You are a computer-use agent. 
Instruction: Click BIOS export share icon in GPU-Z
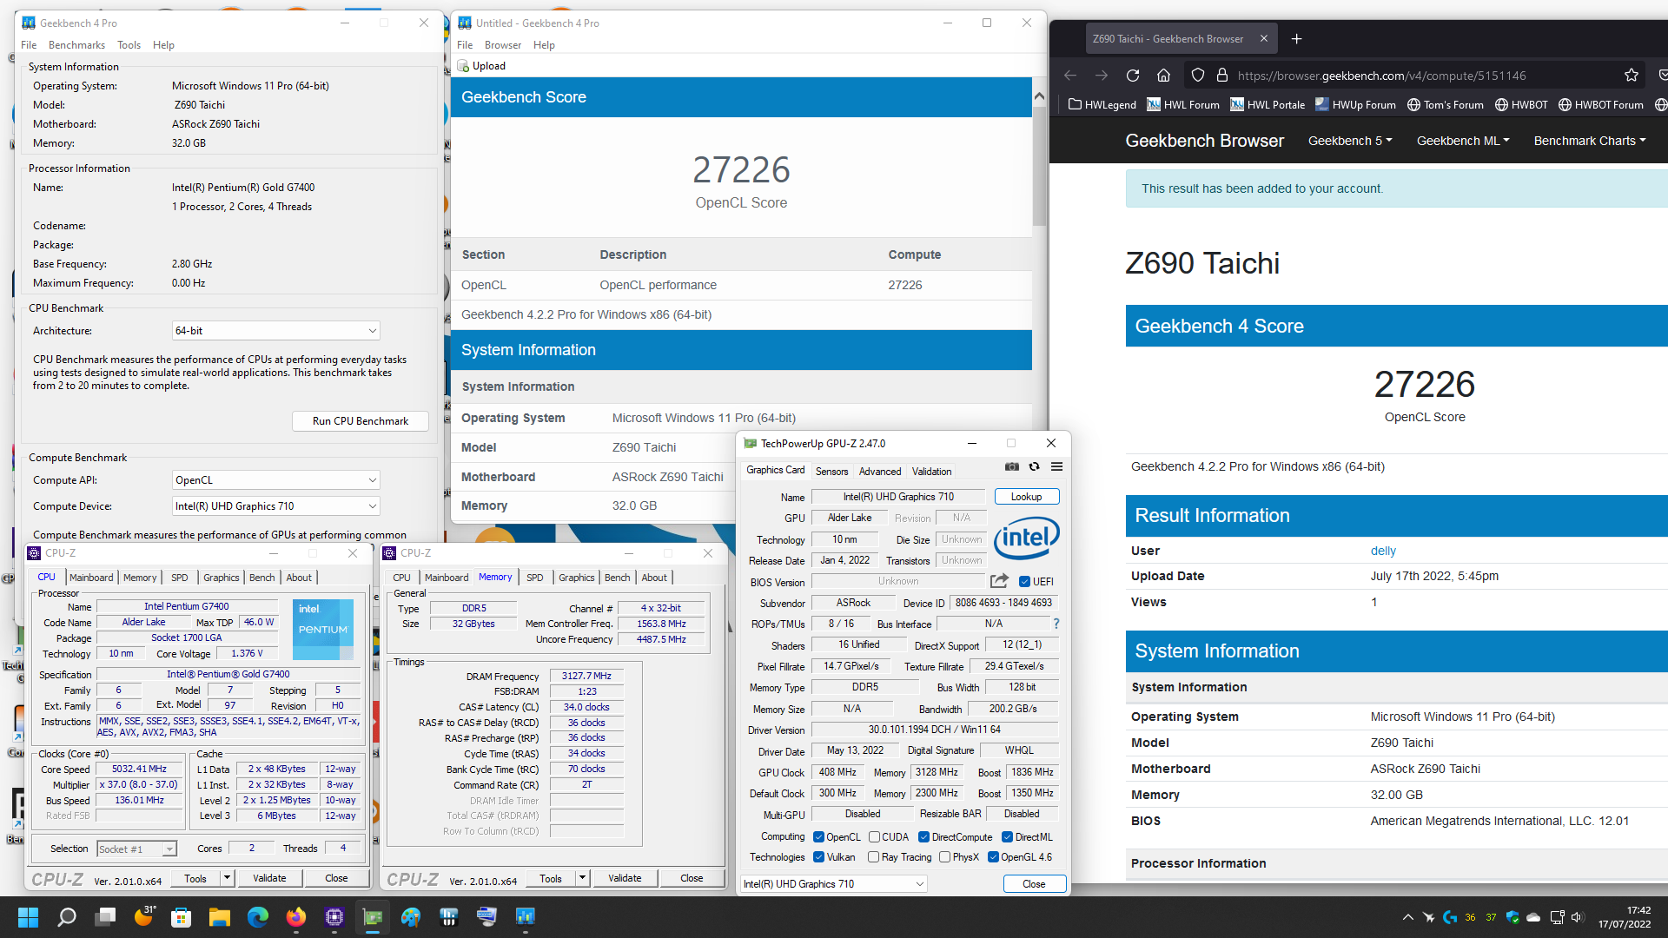(x=999, y=581)
